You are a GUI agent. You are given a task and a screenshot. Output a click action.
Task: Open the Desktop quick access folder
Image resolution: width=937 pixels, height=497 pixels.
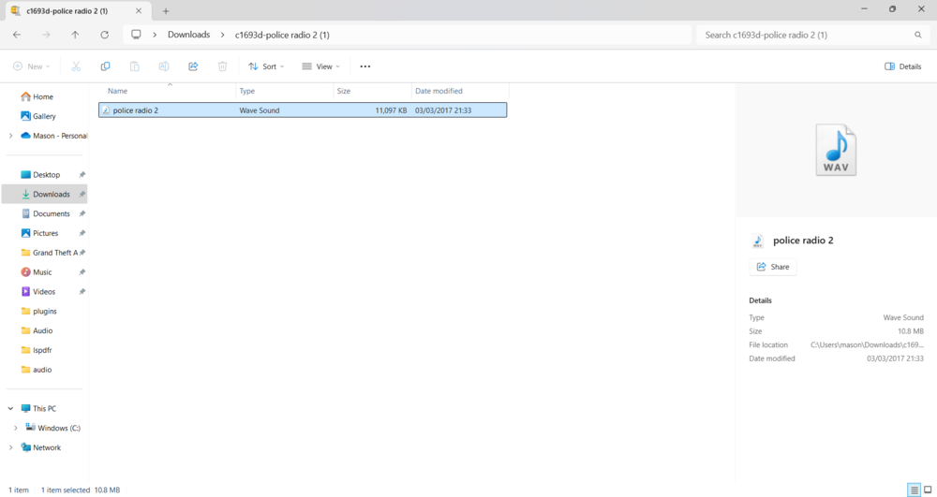pyautogui.click(x=45, y=175)
